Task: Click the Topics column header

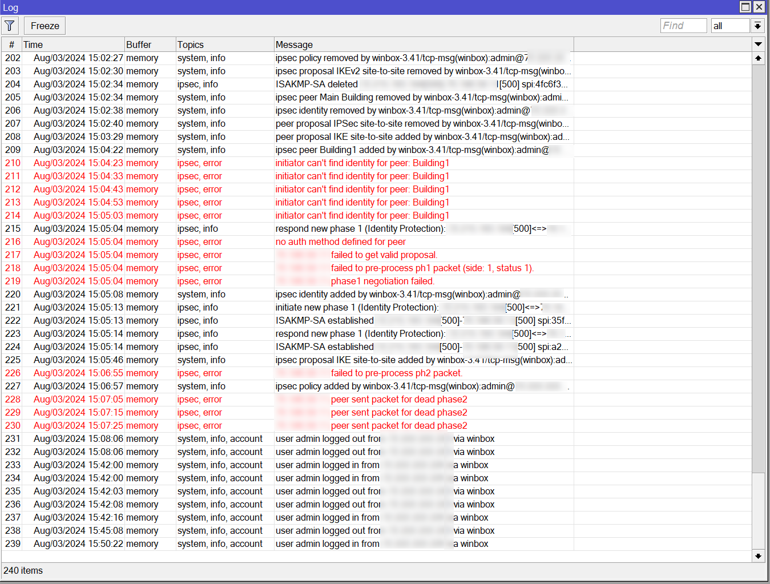Action: point(190,44)
